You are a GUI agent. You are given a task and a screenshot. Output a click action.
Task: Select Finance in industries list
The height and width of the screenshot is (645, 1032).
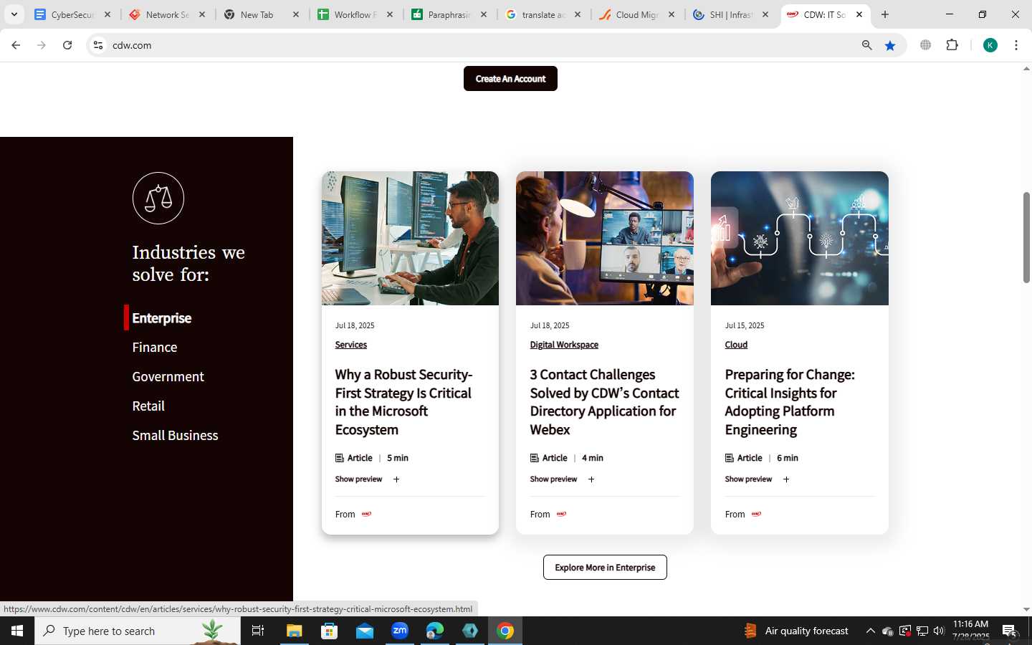pos(154,348)
